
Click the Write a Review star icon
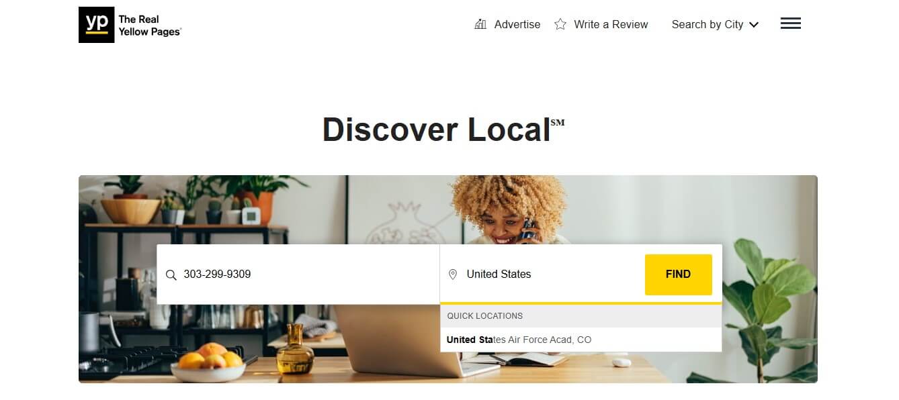[x=560, y=24]
